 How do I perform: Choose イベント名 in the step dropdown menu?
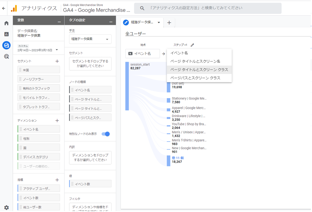199,53
